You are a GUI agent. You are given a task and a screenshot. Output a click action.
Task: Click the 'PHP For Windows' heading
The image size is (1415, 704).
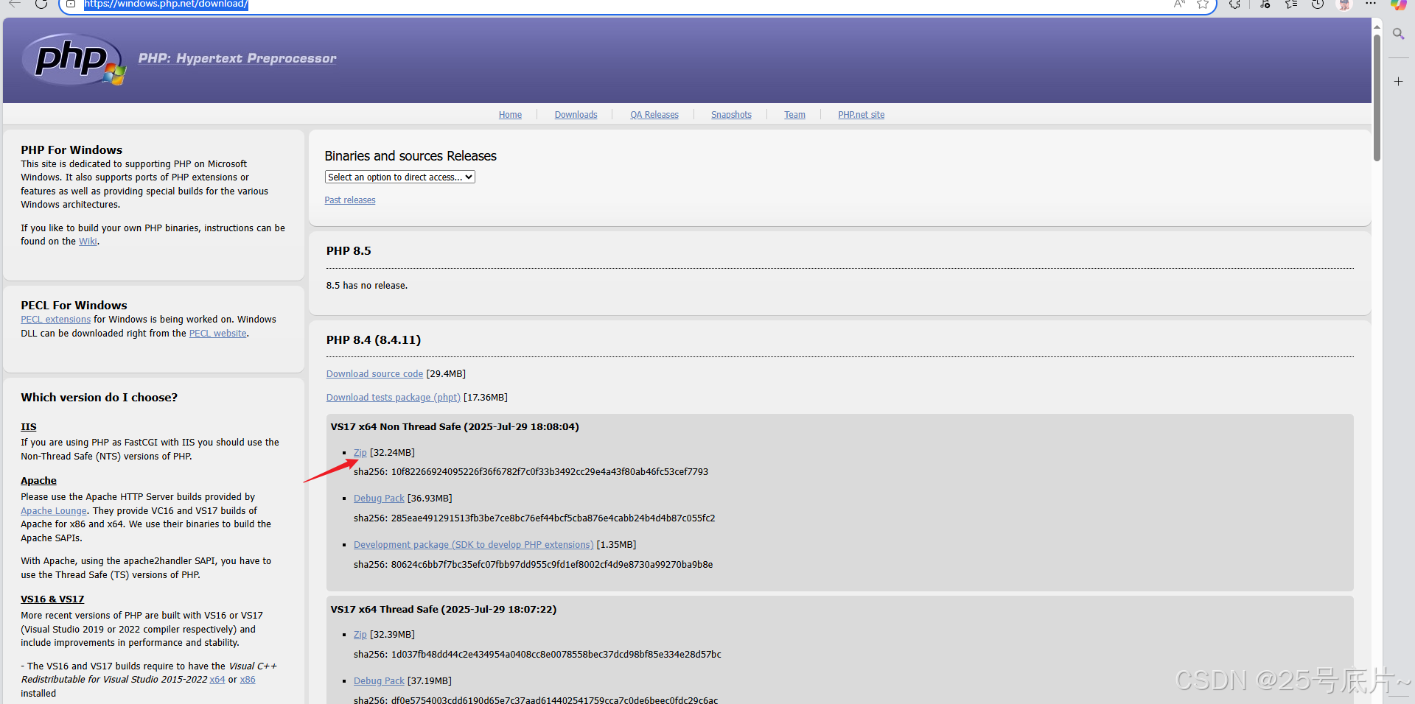point(71,150)
